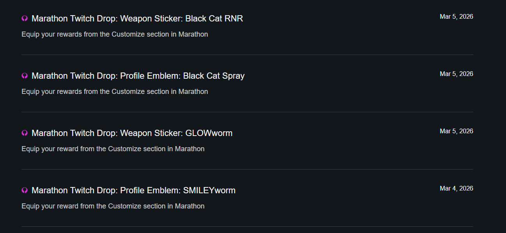Viewport: 506px width, 233px height.
Task: Click the divider line below Black Cat RNR entry
Action: click(x=247, y=55)
